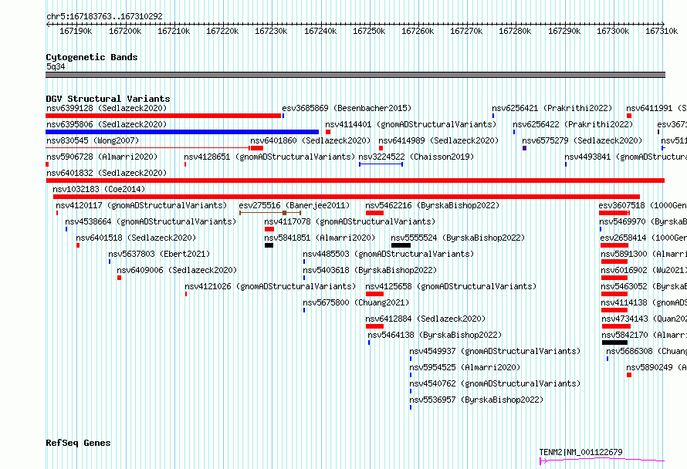
Task: Click the 167250k ruler tick label
Action: 369,31
